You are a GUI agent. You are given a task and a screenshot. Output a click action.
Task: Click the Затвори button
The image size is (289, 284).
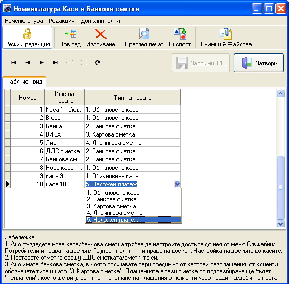click(x=259, y=63)
